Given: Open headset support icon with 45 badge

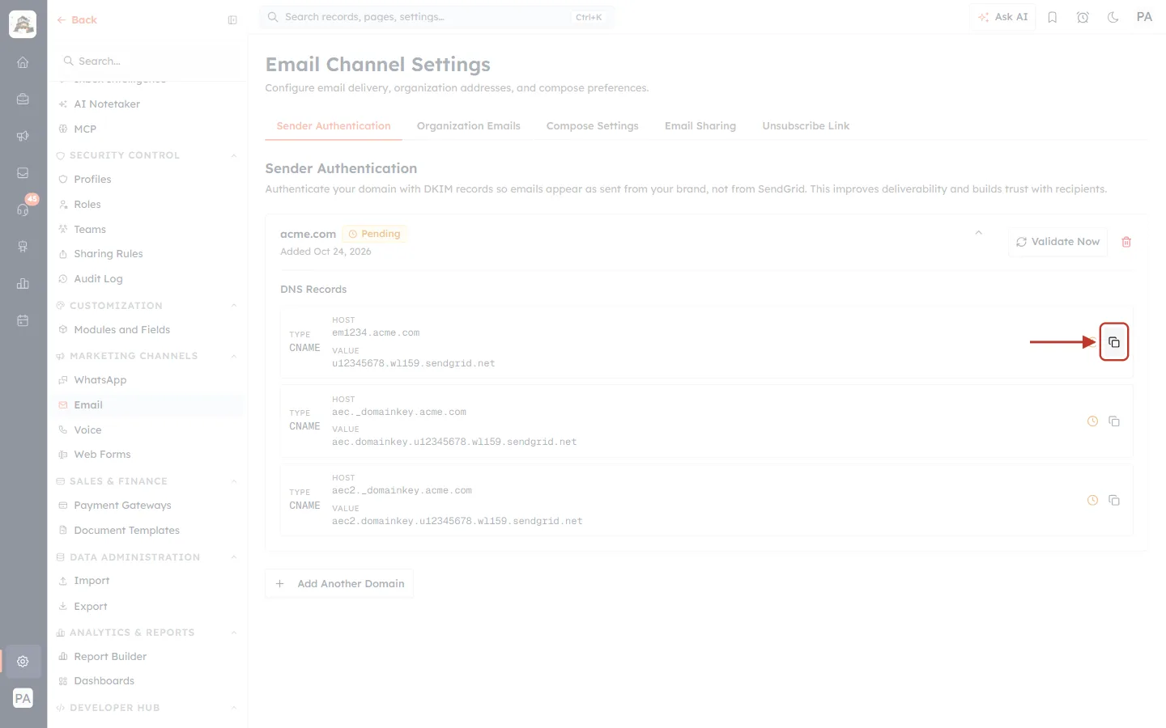Looking at the screenshot, I should pyautogui.click(x=23, y=210).
